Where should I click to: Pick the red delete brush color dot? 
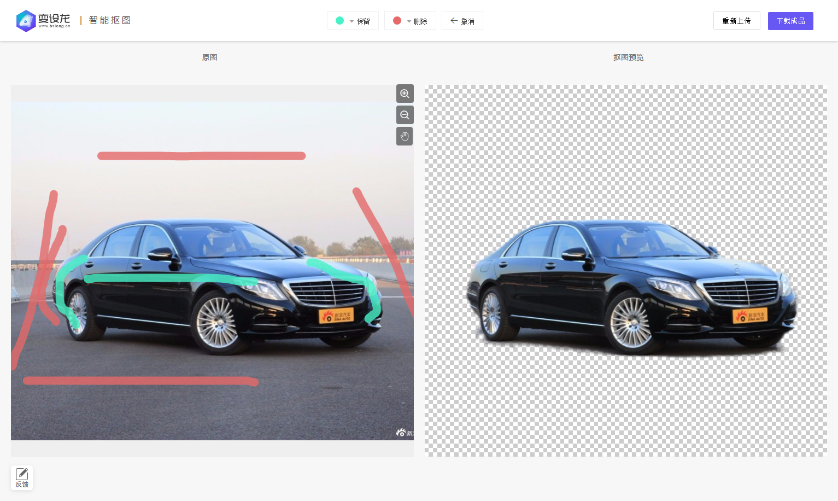[397, 21]
